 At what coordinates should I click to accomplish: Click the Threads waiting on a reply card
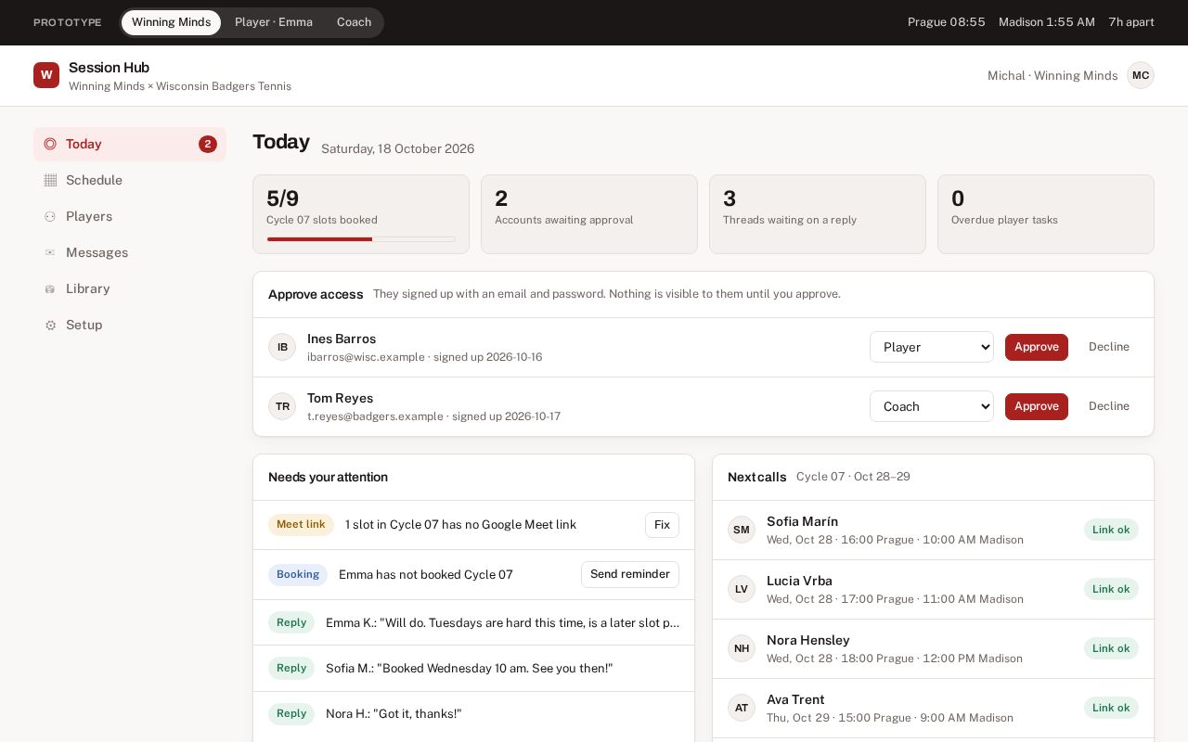coord(818,214)
